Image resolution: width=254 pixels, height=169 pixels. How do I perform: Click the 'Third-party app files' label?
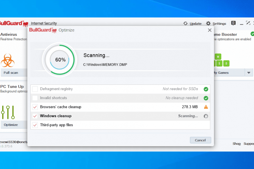pyautogui.click(x=56, y=125)
